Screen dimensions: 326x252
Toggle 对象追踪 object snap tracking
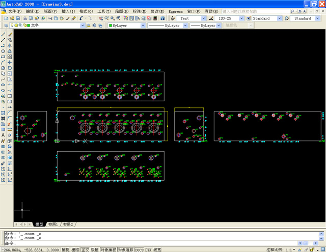pyautogui.click(x=125, y=250)
